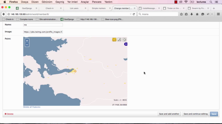Viewport: 222px width, 124px height.
Task: Open downloads with the down arrow icon
Action: (191, 14)
